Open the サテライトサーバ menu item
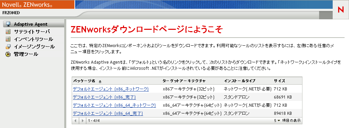 32,31
